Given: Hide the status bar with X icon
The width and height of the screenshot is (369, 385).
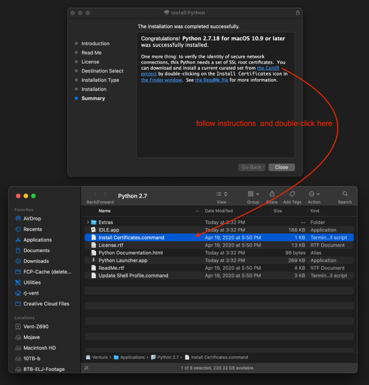Looking at the screenshot, I should [86, 368].
